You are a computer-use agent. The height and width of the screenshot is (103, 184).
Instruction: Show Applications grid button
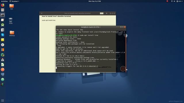(3, 100)
